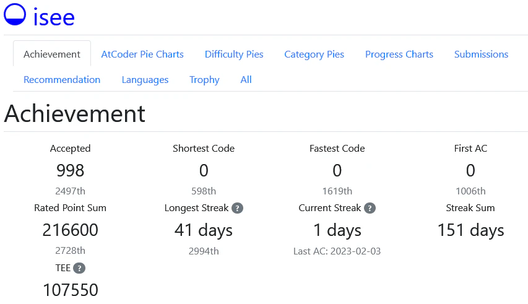
Task: Click the Streak Sum label
Action: (471, 208)
